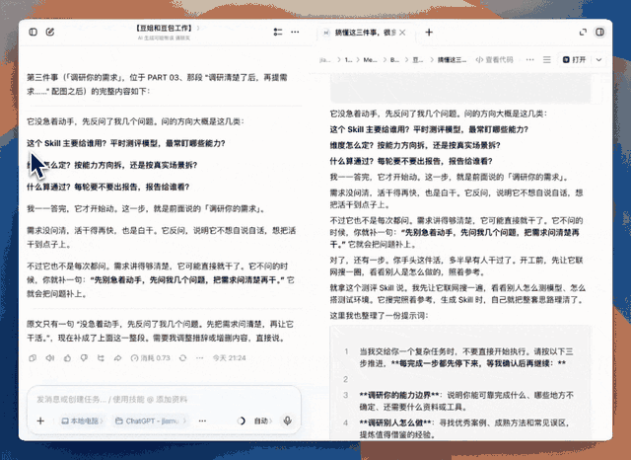The width and height of the screenshot is (631, 460).
Task: Focus the 发消息或创建任务 message input
Action: 164,399
